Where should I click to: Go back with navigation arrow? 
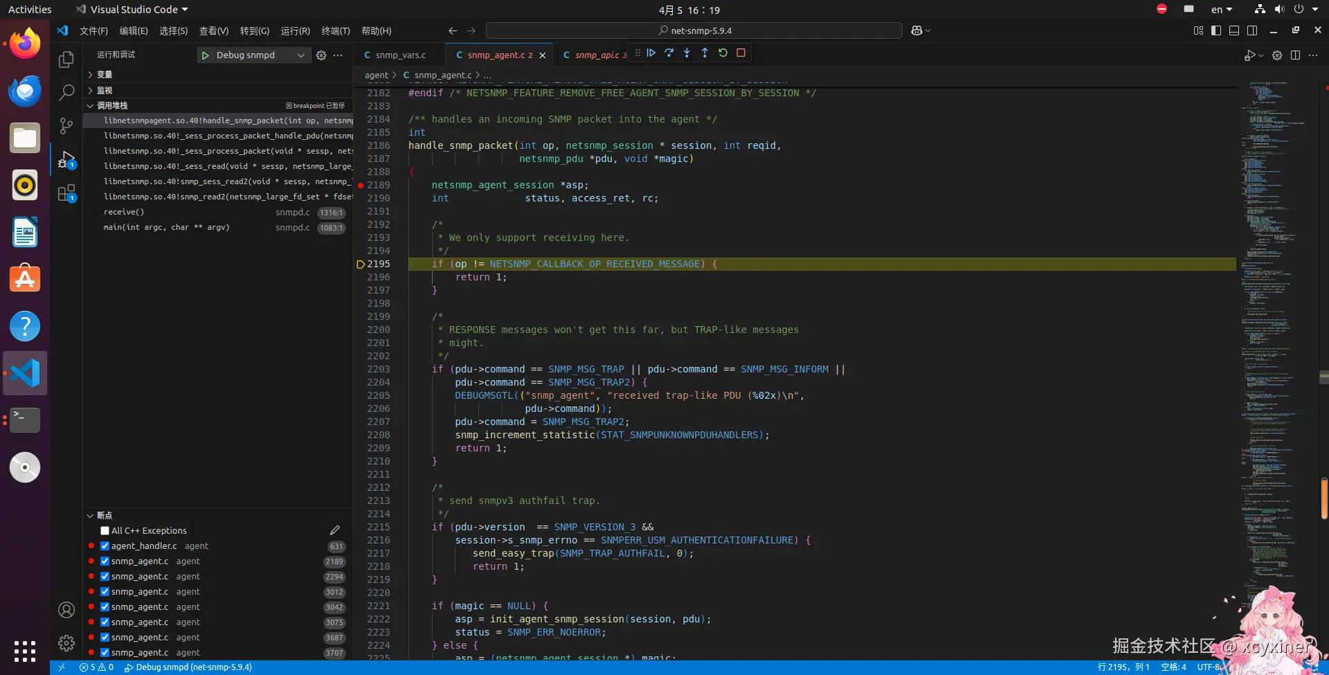453,30
